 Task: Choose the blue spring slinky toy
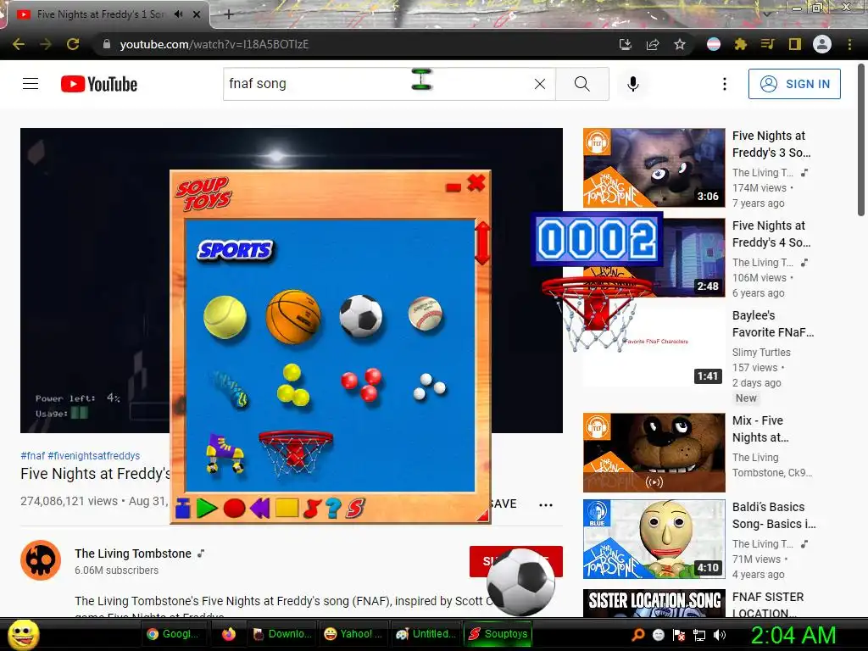click(229, 388)
